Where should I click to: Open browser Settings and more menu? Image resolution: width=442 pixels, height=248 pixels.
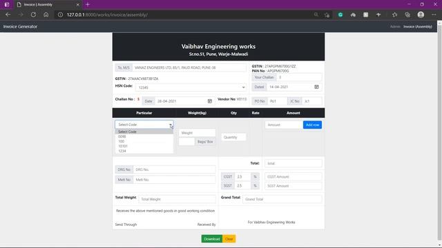click(x=434, y=14)
